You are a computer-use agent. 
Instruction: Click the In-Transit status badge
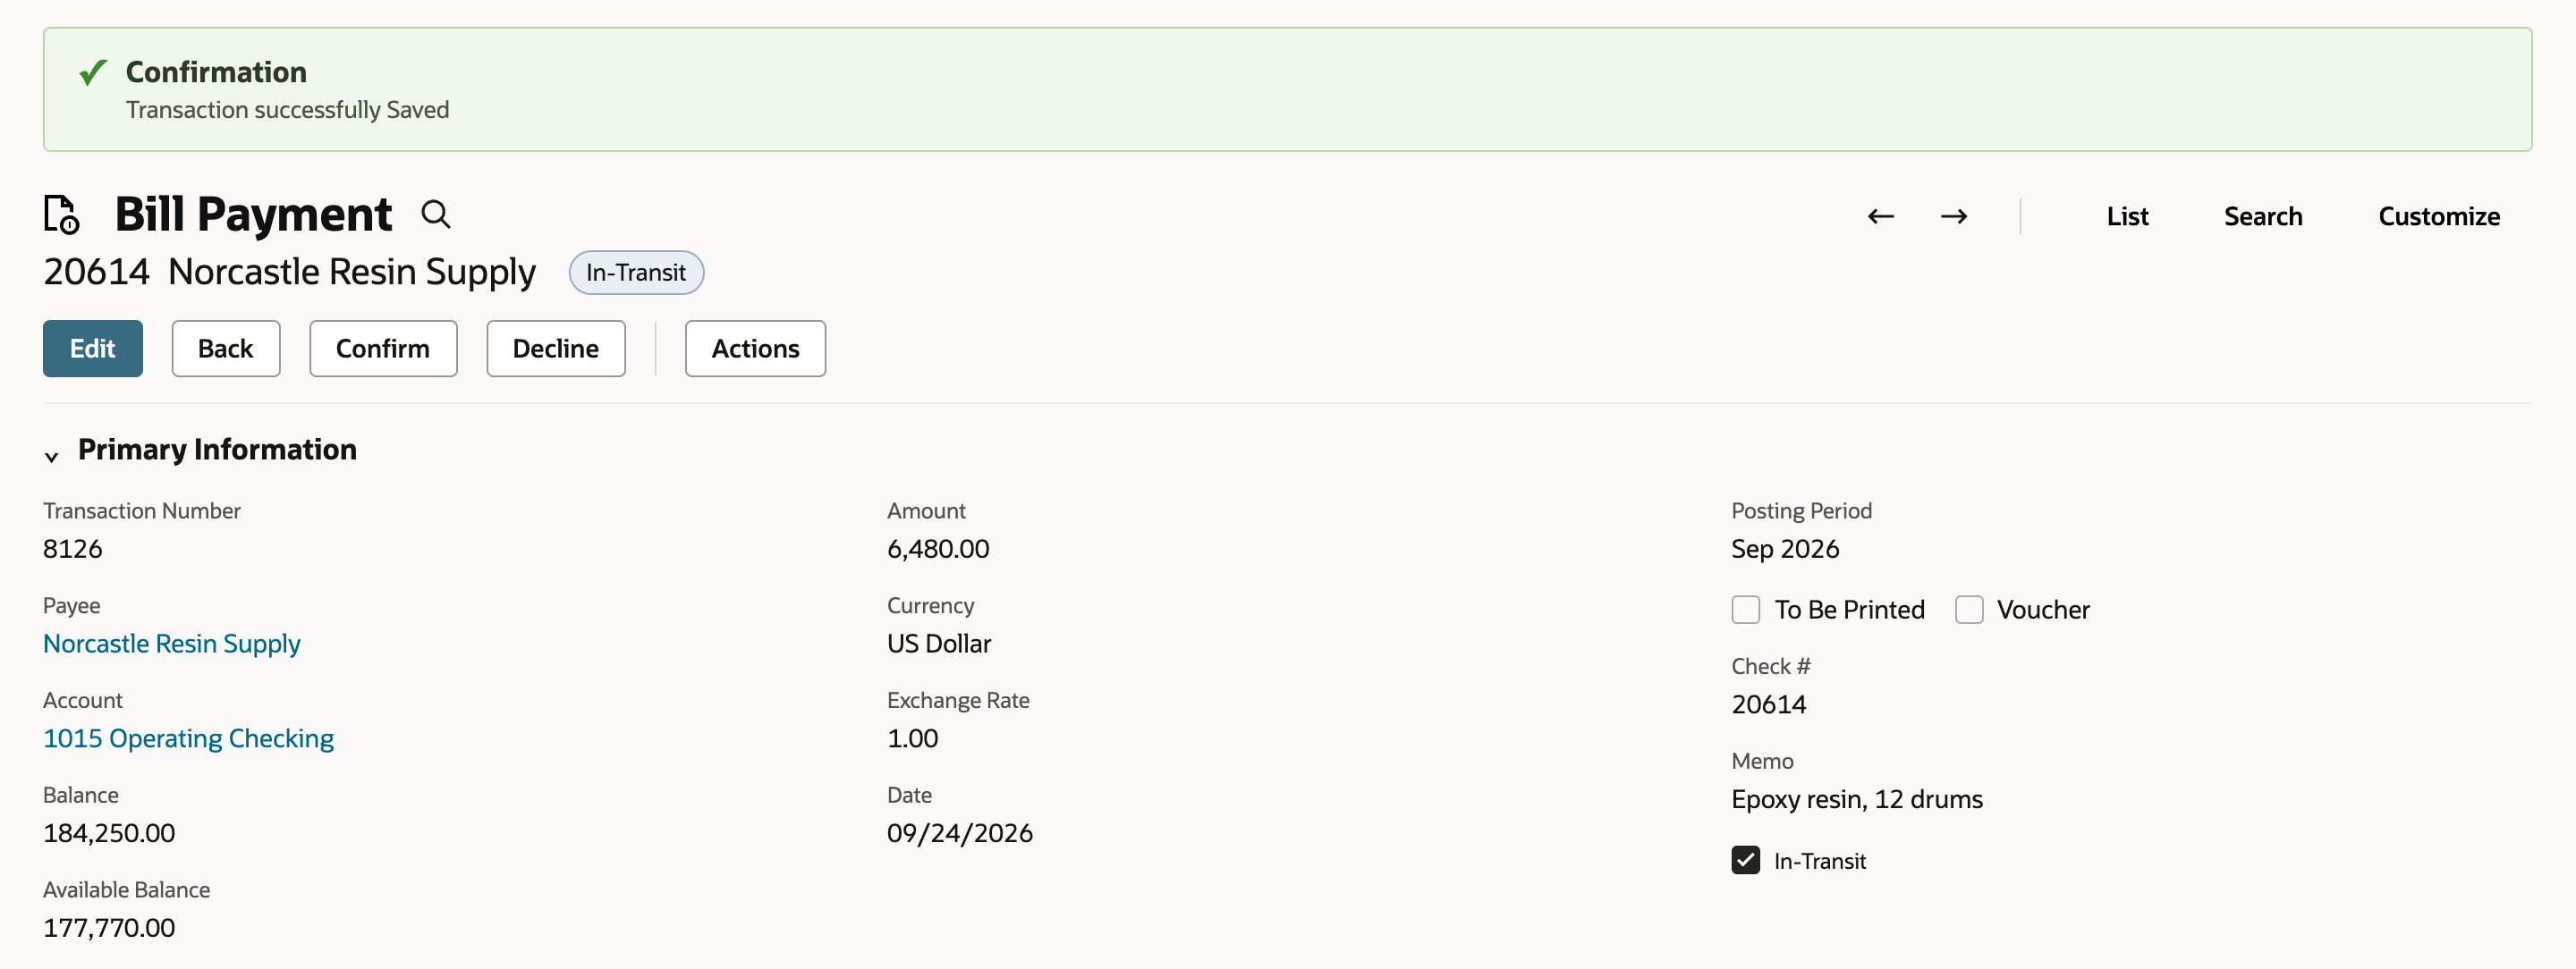click(x=636, y=273)
